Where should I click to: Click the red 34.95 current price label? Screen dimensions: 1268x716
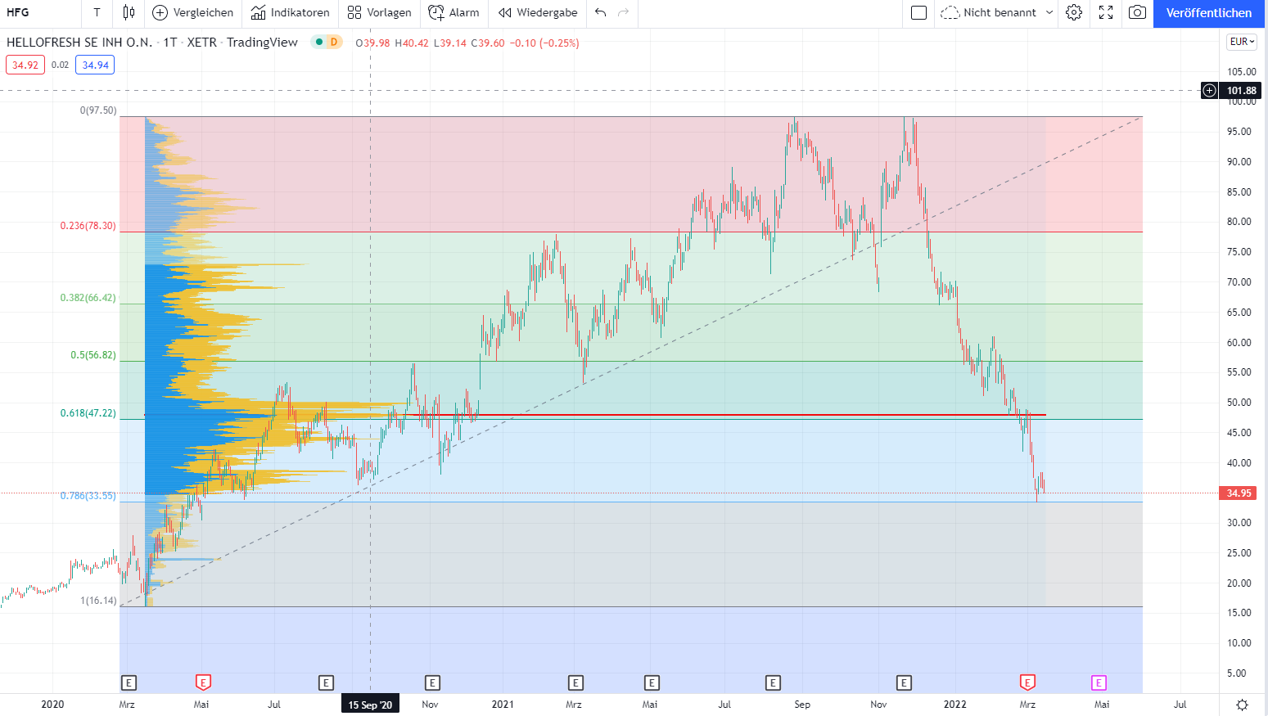tap(1239, 493)
